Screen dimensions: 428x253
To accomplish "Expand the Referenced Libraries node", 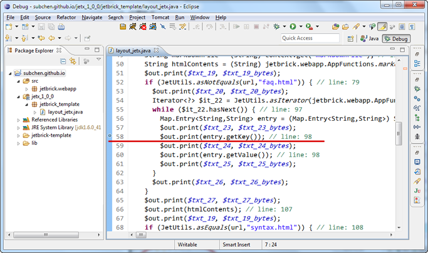I will tap(18, 119).
